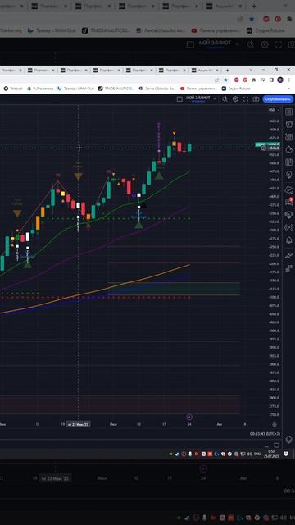Image resolution: width=295 pixels, height=525 pixels.
Task: Open private chats icon with red badge
Action: click(289, 202)
